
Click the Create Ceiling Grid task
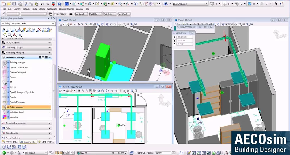tap(18, 72)
